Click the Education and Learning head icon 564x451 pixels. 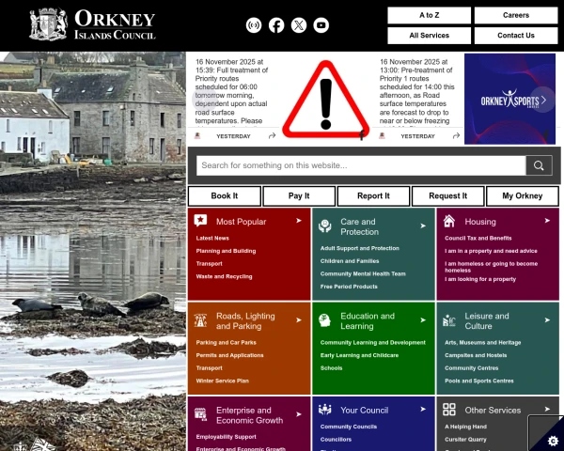click(x=325, y=320)
